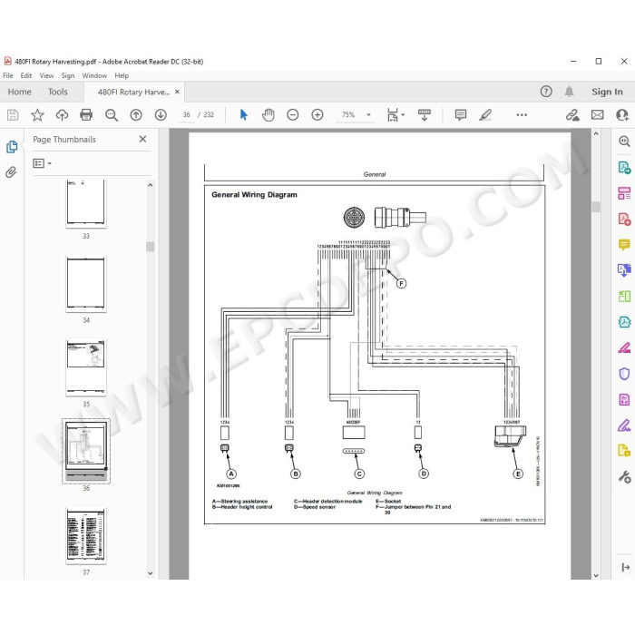
Task: Open the Sign menu
Action: coord(68,75)
